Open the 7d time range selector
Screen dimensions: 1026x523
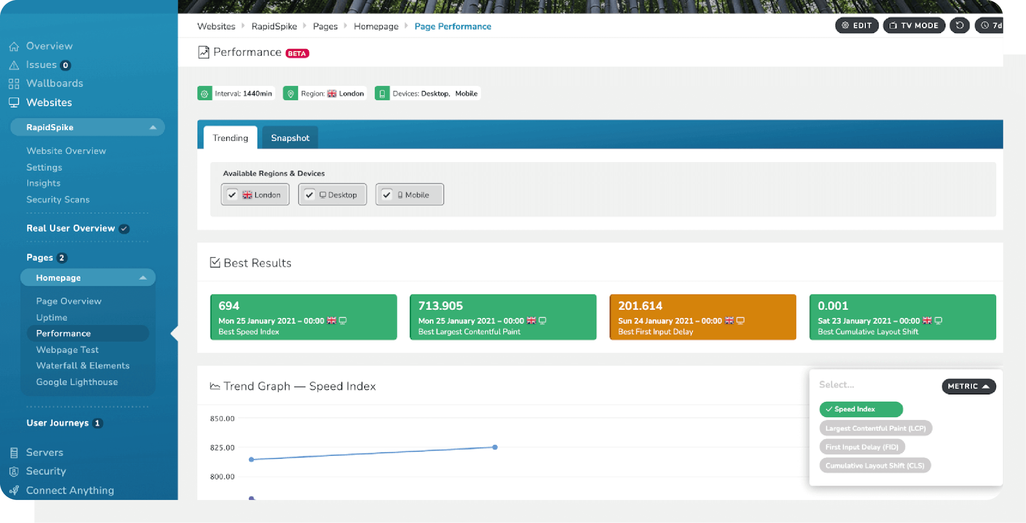click(989, 26)
